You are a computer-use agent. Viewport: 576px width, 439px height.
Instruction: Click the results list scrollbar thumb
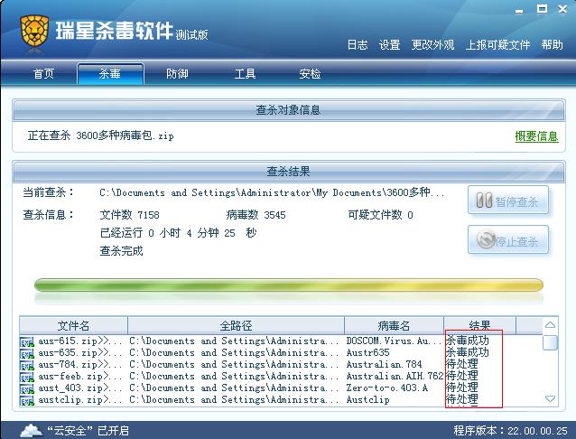551,342
